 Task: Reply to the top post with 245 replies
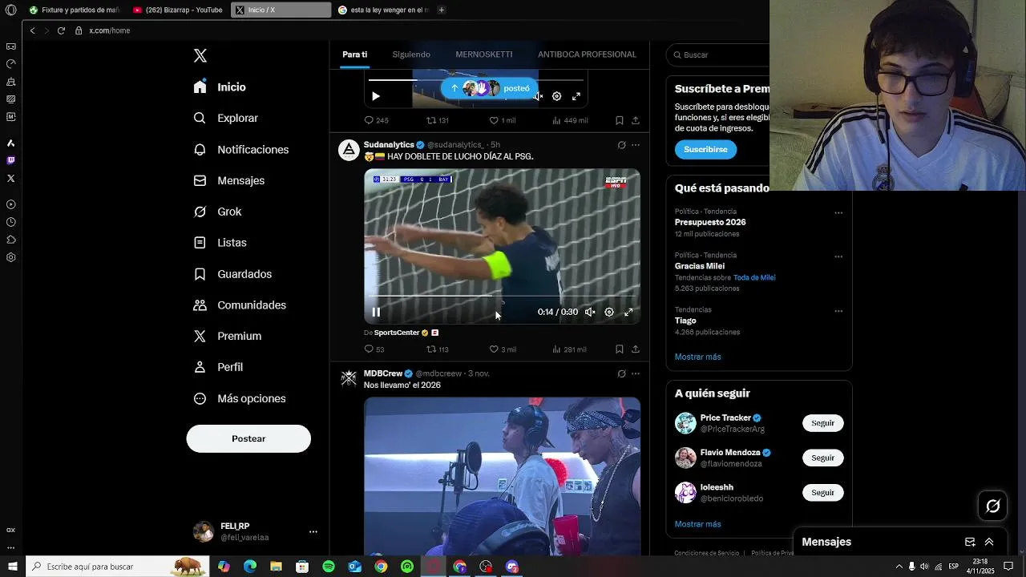[x=376, y=120]
